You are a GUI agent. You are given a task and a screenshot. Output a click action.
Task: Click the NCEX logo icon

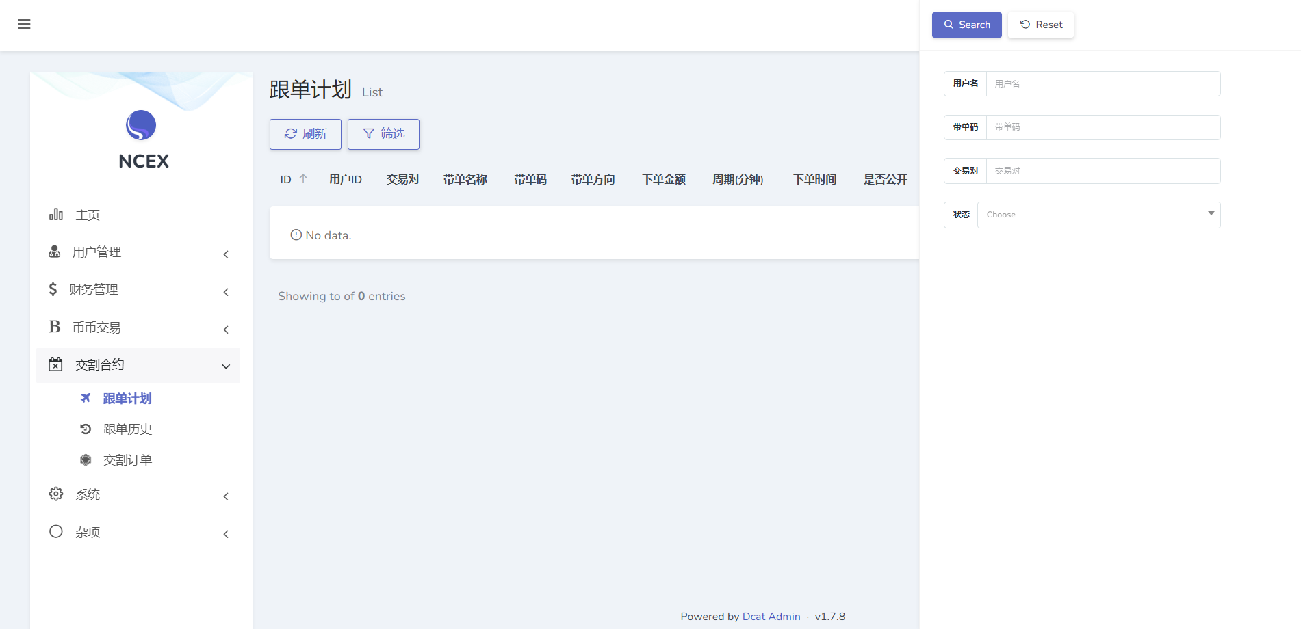tap(141, 126)
